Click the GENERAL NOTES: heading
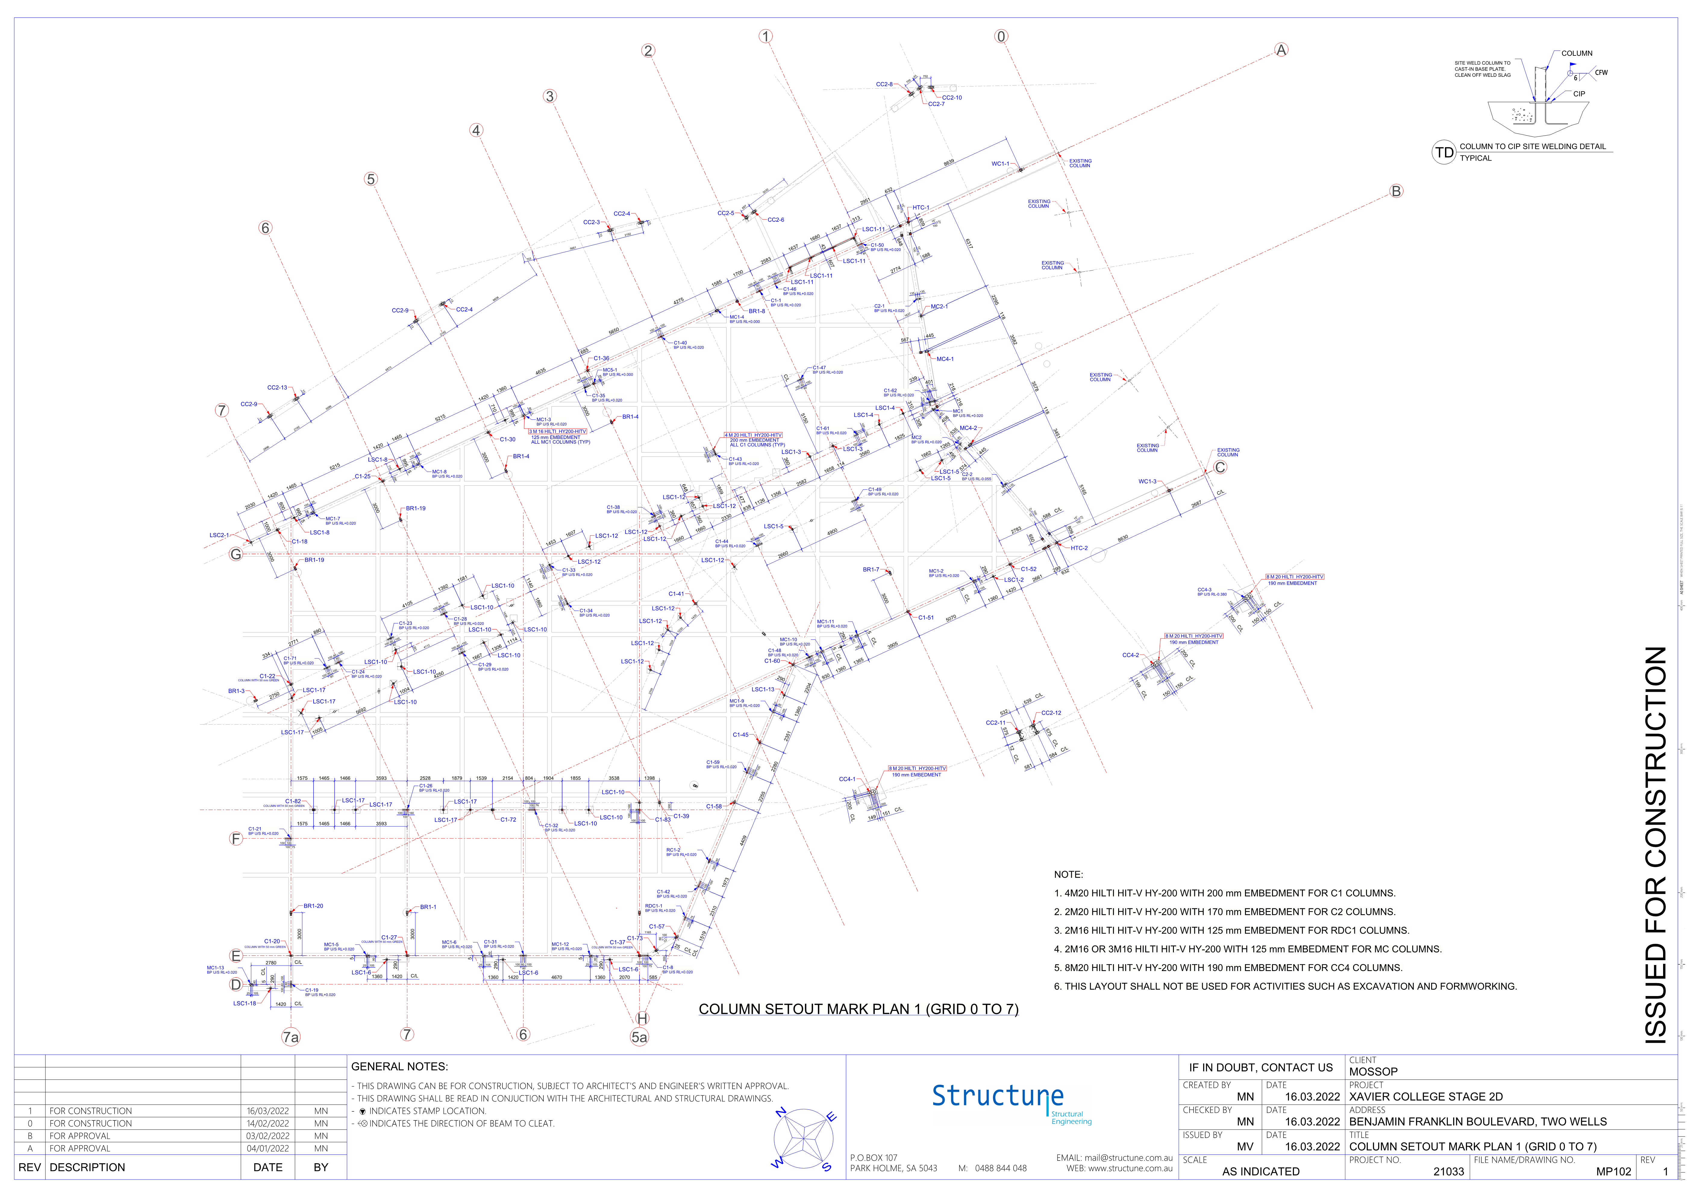 point(399,1067)
